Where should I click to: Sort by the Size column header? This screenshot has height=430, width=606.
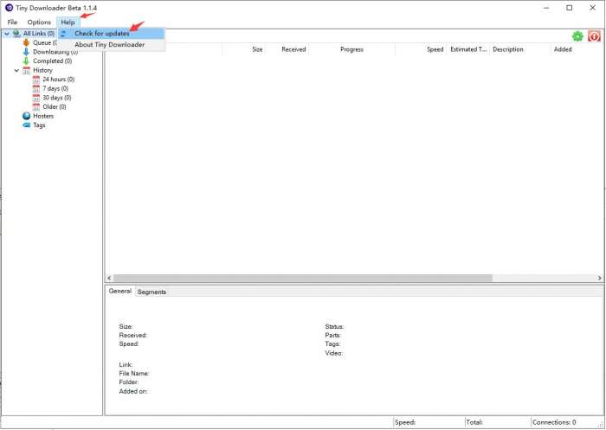pyautogui.click(x=244, y=49)
